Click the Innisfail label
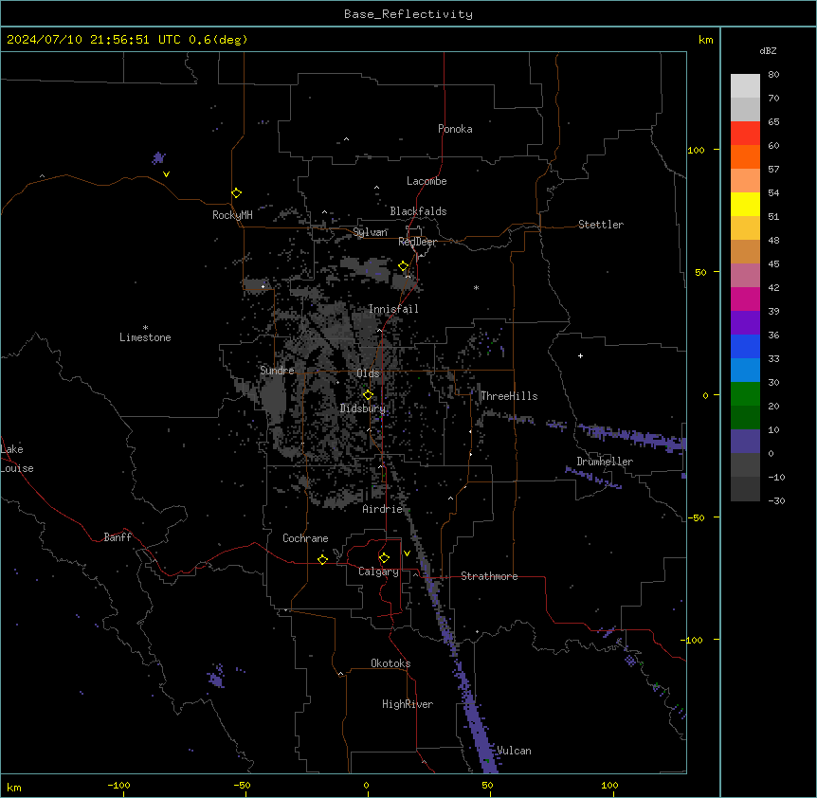 point(393,309)
